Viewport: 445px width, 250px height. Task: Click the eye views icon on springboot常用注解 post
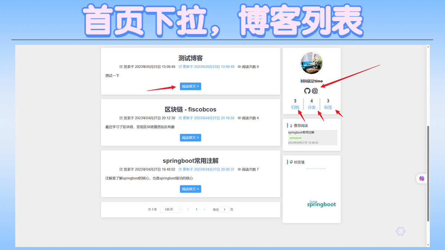click(239, 169)
